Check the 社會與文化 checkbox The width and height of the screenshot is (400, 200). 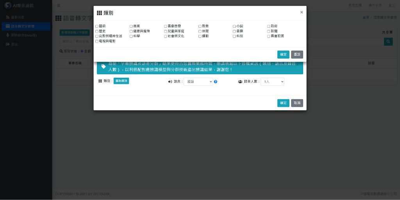click(166, 36)
